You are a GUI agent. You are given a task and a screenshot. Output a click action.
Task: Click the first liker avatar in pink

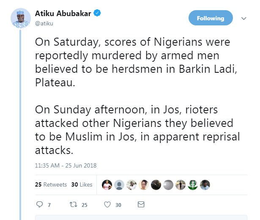[x=107, y=185]
